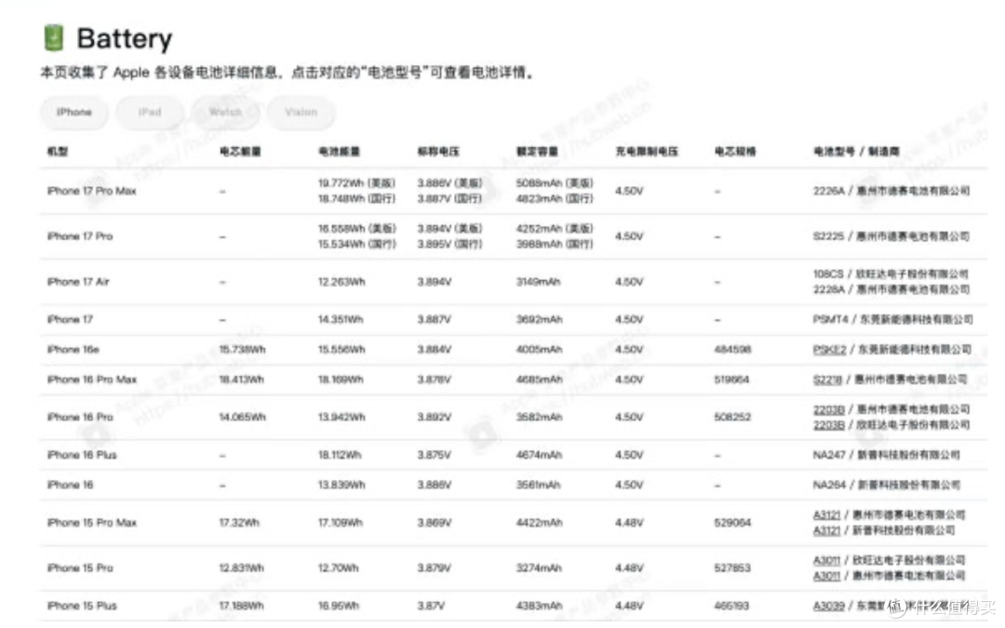Click the 527853 cell spec value
The height and width of the screenshot is (628, 1005).
(732, 568)
